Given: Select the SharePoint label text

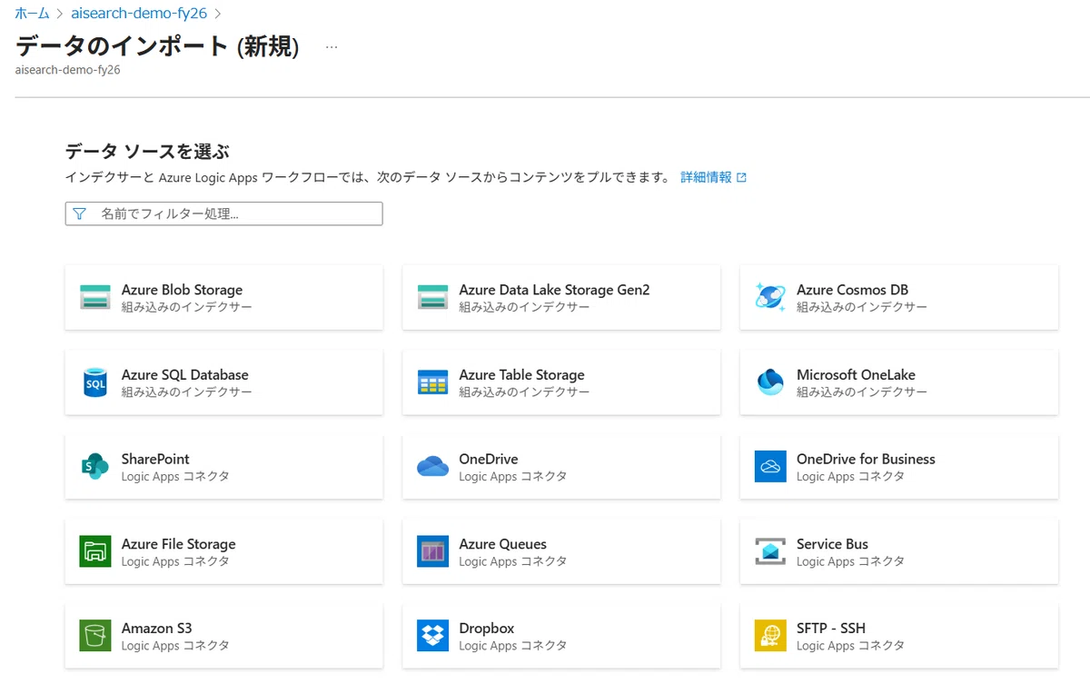Looking at the screenshot, I should pyautogui.click(x=155, y=459).
